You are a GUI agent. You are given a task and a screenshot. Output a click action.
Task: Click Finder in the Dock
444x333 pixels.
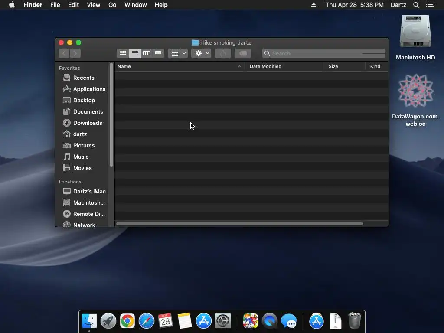89,321
